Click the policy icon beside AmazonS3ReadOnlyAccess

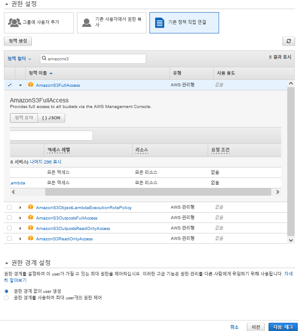tap(31, 238)
